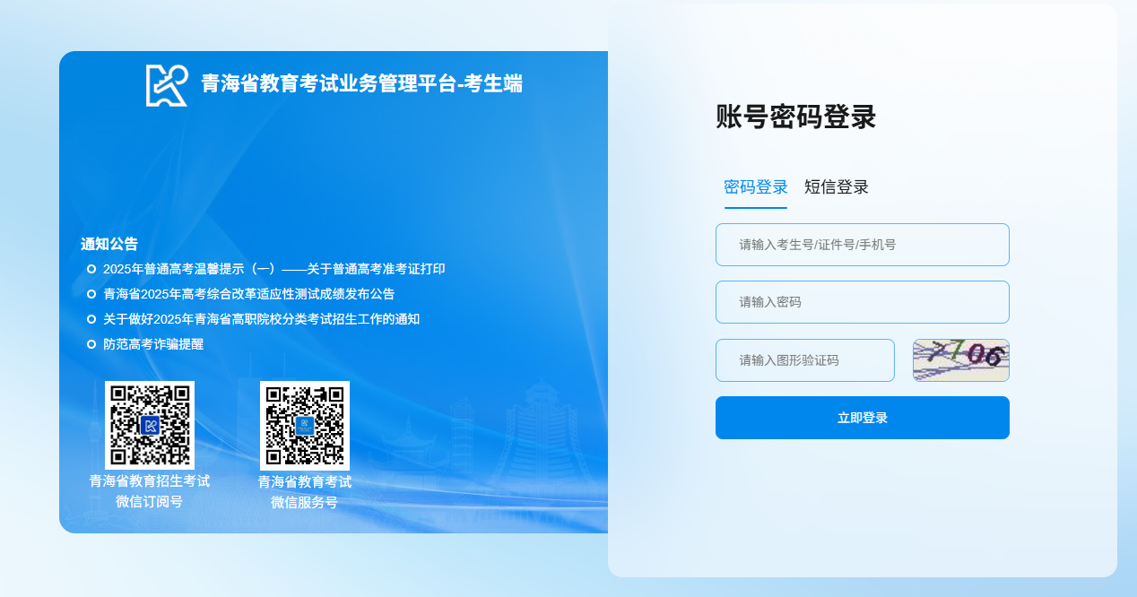Click the 微信订阅号 QR code image
Viewport: 1137px width, 597px height.
tap(150, 425)
